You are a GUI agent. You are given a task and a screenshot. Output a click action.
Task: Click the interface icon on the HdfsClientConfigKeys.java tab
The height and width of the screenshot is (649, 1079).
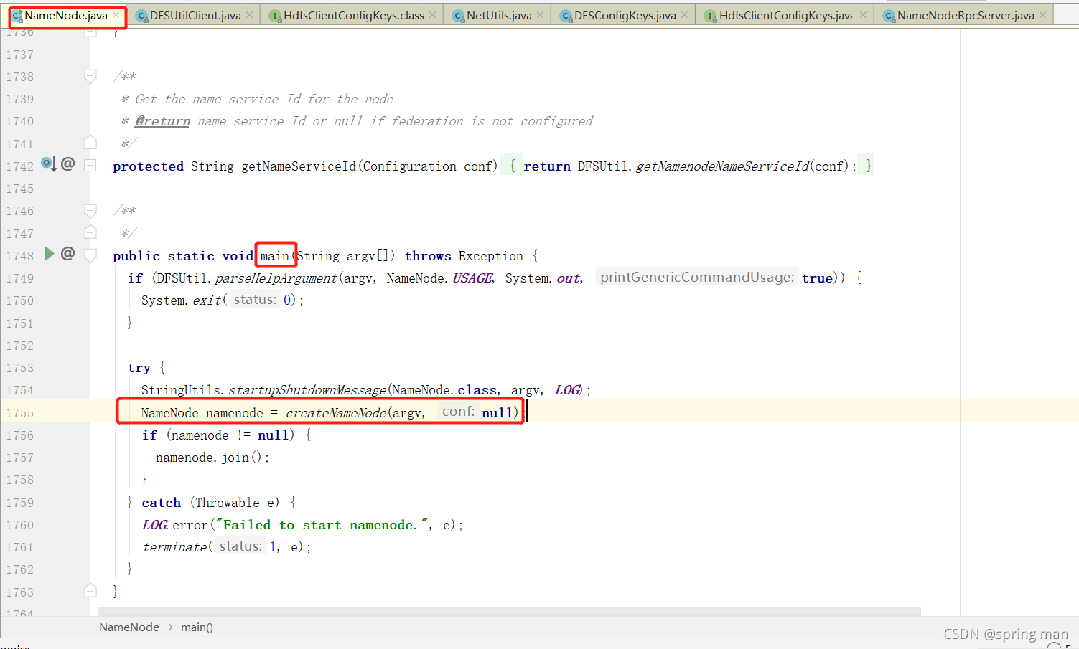click(711, 16)
